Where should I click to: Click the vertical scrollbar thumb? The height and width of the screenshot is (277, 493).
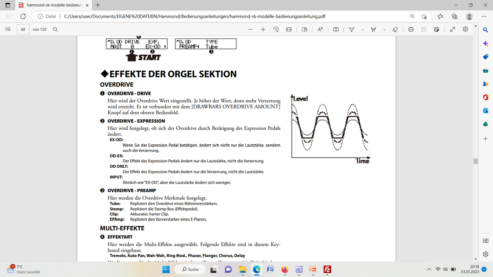click(476, 161)
